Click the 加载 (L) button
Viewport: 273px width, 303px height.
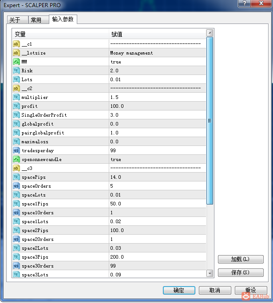tap(241, 259)
